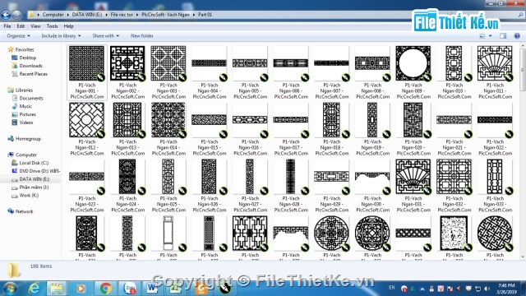Select Libraries in the navigation pane
526x296 pixels.
tap(24, 90)
